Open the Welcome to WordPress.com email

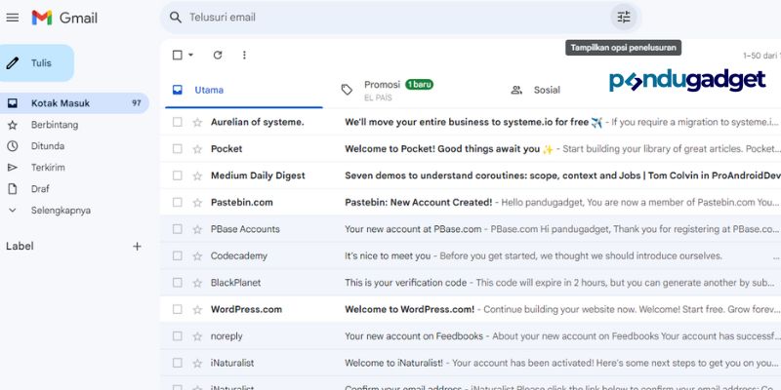471,309
